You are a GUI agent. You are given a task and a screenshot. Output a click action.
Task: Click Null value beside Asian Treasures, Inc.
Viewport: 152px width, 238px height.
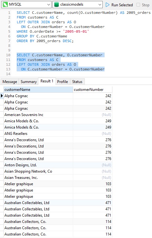pos(106,178)
